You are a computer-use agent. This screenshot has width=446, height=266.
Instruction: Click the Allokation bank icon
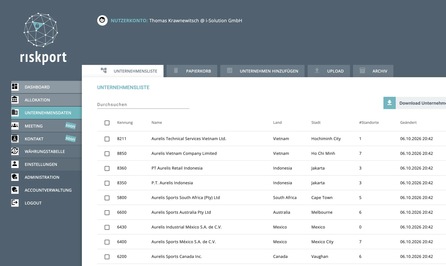[15, 100]
